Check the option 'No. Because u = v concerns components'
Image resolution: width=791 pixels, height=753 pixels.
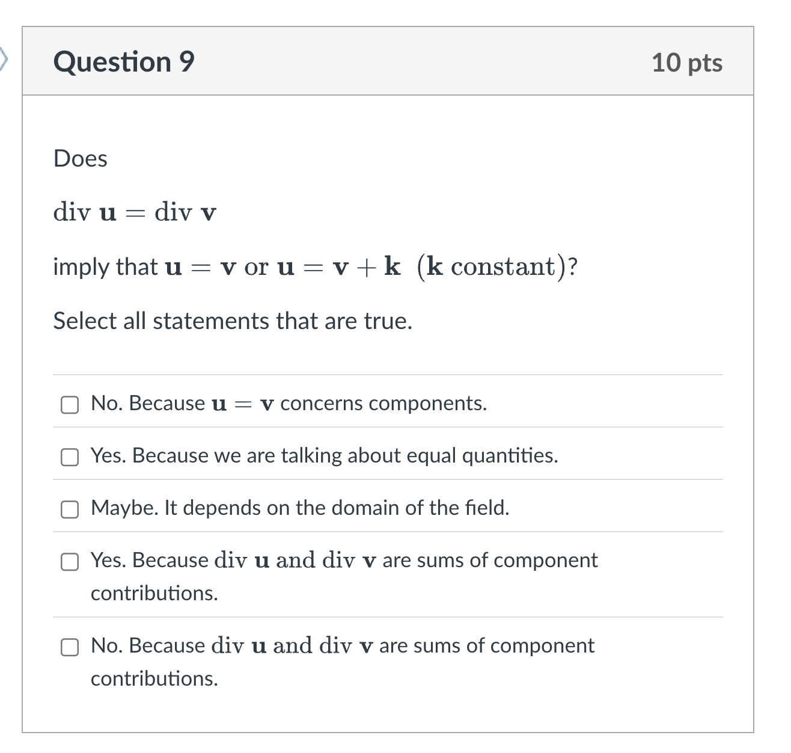70,404
